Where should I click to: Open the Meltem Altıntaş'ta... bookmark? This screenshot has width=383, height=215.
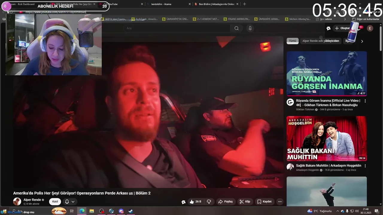pyautogui.click(x=297, y=19)
